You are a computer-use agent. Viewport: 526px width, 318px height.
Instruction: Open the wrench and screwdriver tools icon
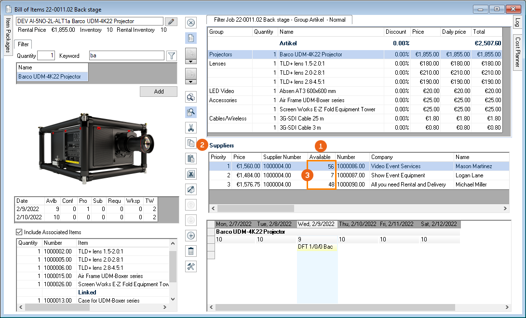tap(191, 266)
